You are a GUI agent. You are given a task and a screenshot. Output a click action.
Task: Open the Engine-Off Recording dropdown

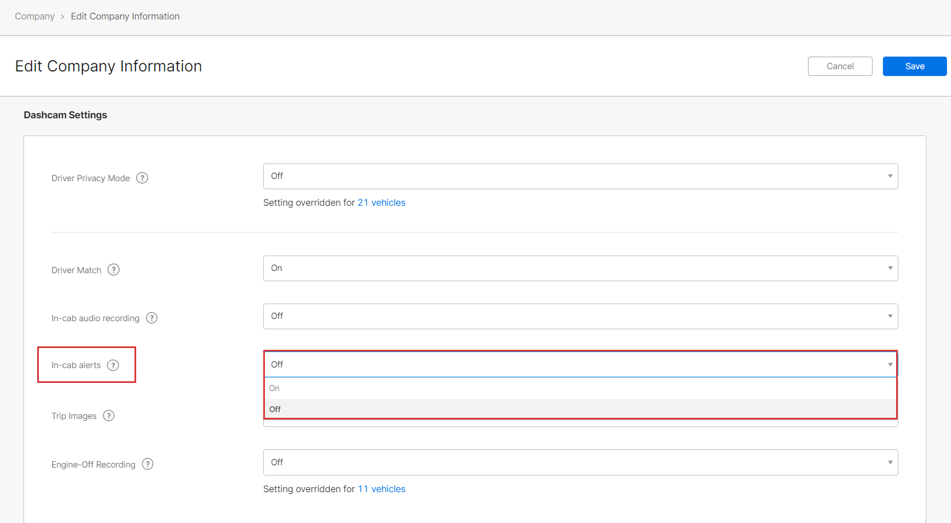(x=580, y=462)
